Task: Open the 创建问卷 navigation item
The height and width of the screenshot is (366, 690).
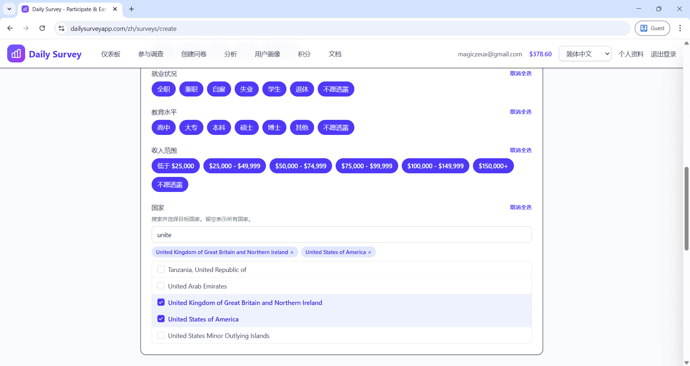Action: pos(194,54)
